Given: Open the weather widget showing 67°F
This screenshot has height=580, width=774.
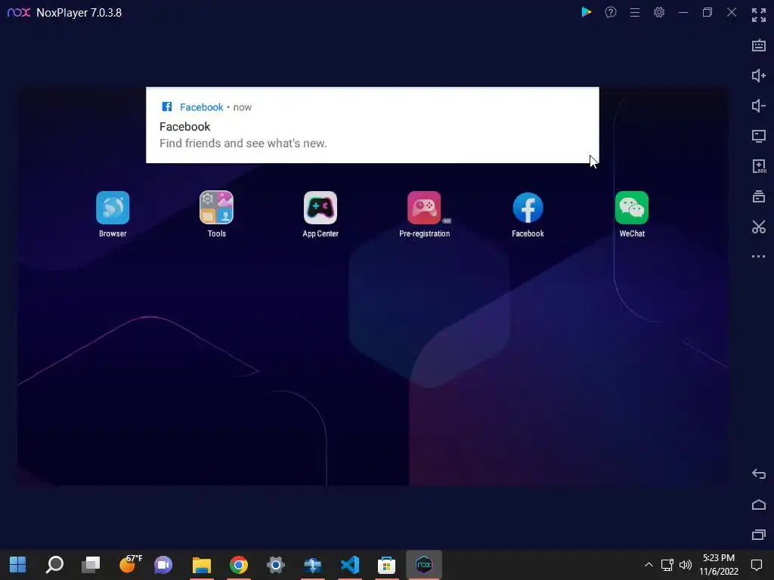Looking at the screenshot, I should click(130, 563).
